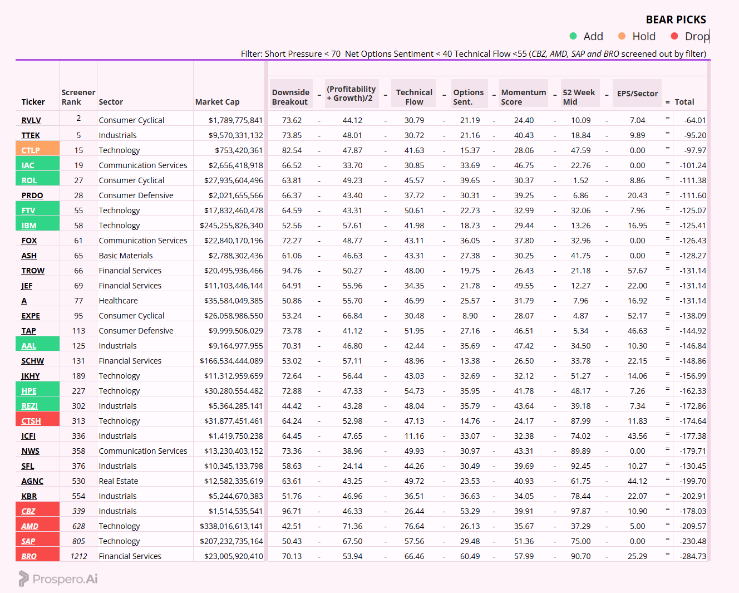Screen dimensions: 739x593
Task: Click the red Drop legend dot
Action: [674, 36]
